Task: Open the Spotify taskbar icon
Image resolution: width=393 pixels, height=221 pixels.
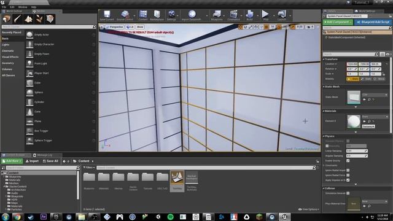Action: [171, 217]
